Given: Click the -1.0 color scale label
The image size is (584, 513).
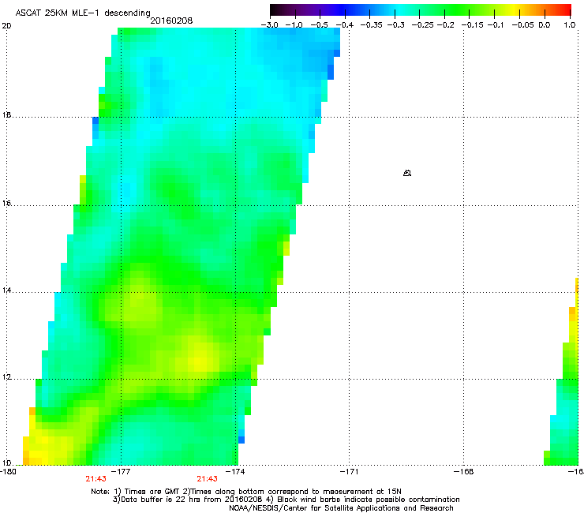Looking at the screenshot, I should [x=294, y=25].
